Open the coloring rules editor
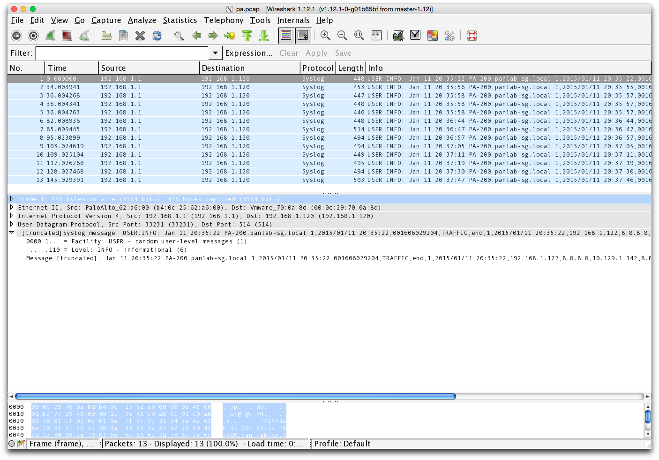Viewport: 659px width, 460px height. 432,35
